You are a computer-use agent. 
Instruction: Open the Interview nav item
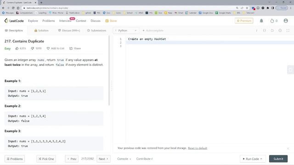[x=65, y=21]
